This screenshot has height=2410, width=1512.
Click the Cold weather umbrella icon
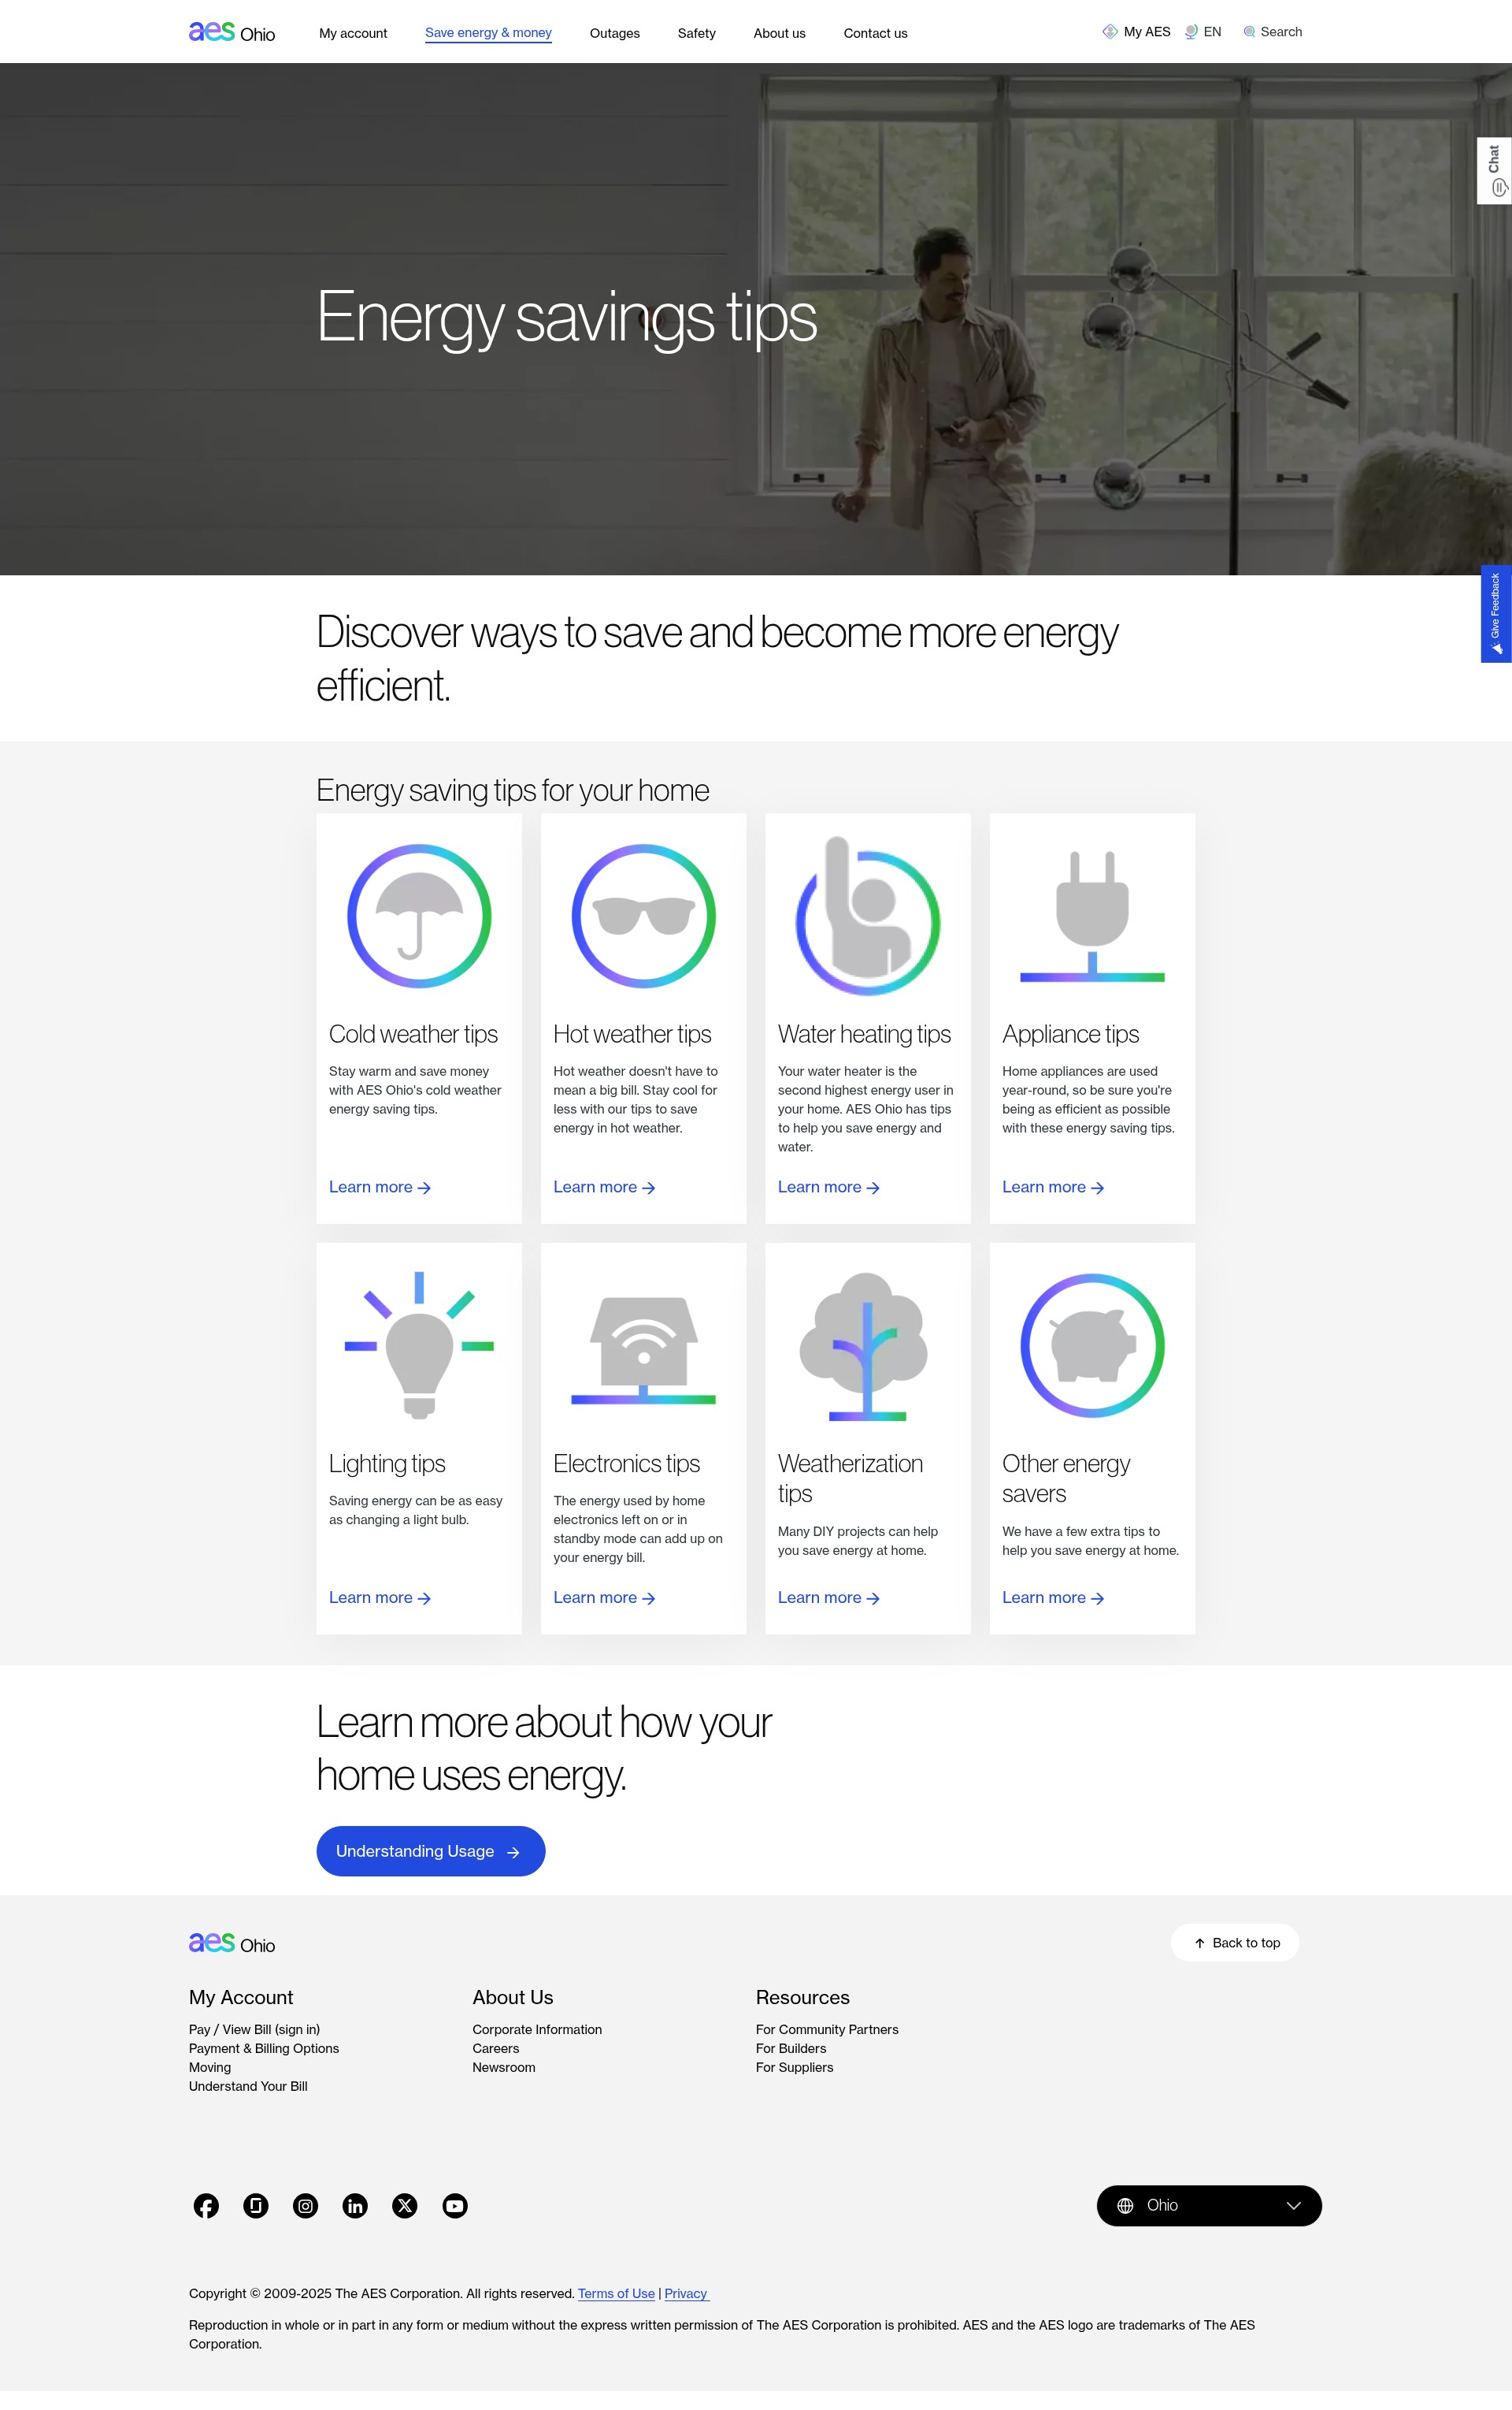click(419, 916)
